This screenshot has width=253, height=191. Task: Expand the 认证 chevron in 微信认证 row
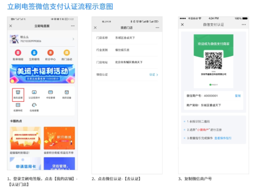[x=157, y=75]
